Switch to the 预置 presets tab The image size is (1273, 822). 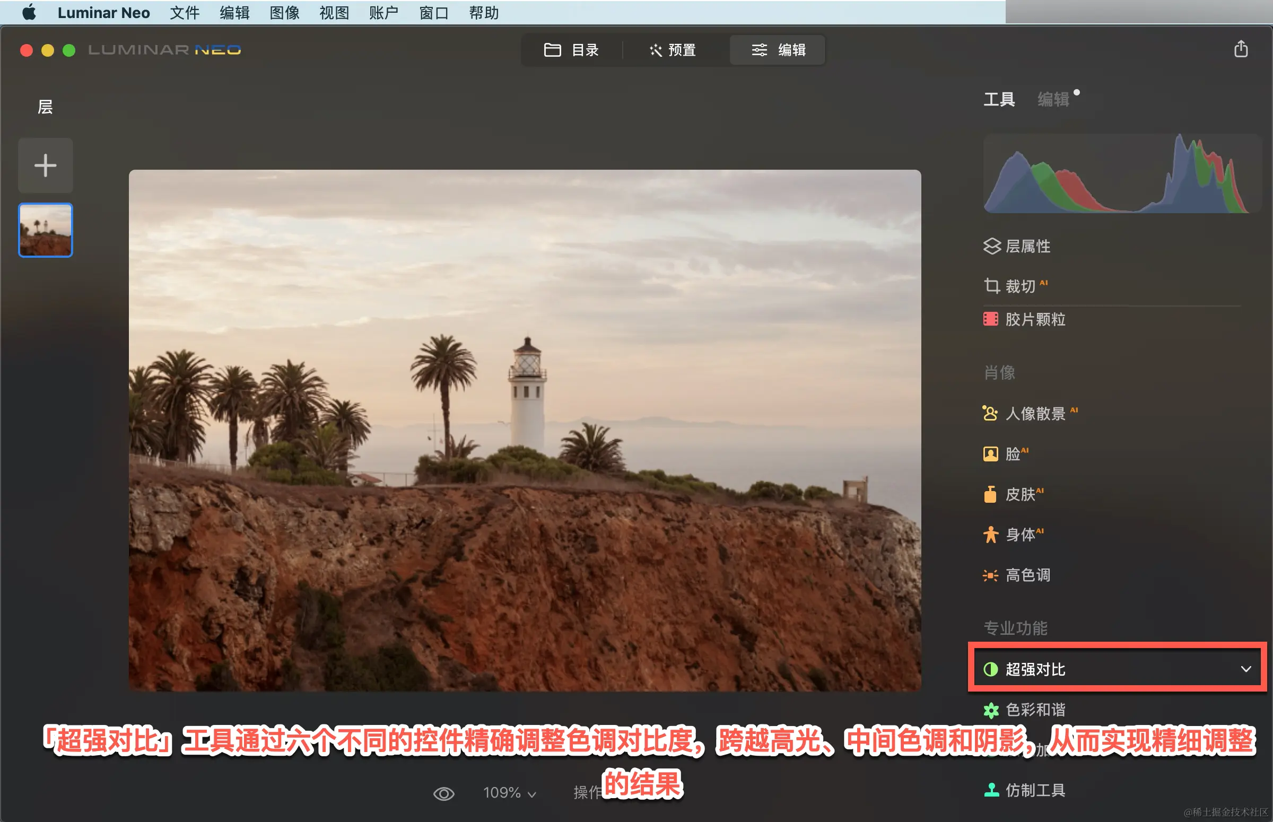click(x=673, y=50)
